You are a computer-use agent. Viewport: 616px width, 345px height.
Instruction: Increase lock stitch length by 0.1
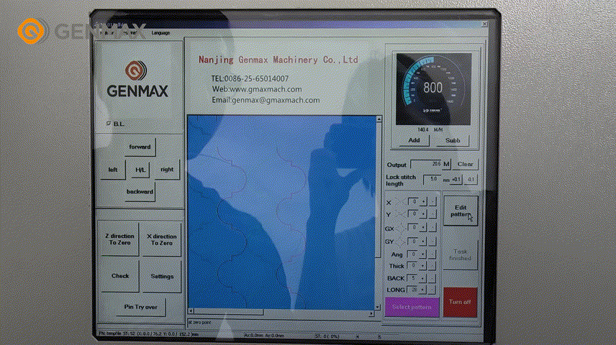[x=456, y=179]
